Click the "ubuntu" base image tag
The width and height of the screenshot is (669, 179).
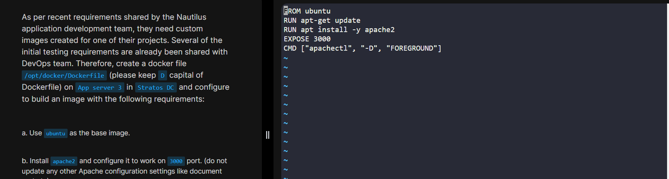click(56, 133)
